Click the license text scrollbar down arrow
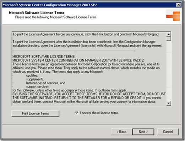Screen dimensions: 185x141 pos(169,103)
